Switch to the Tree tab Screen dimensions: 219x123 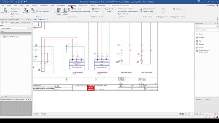click(2, 96)
